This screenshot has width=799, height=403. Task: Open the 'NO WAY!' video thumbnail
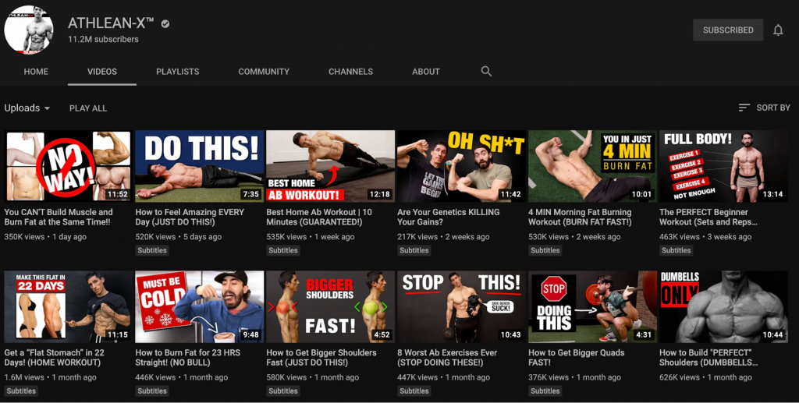click(x=68, y=166)
